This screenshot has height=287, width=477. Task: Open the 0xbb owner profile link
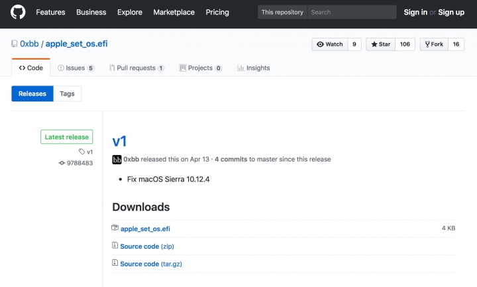pyautogui.click(x=29, y=44)
